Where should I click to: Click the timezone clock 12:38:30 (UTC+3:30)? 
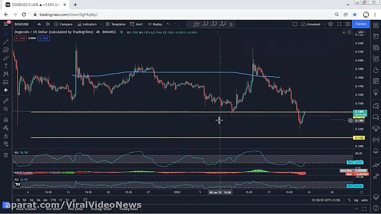[x=326, y=200]
